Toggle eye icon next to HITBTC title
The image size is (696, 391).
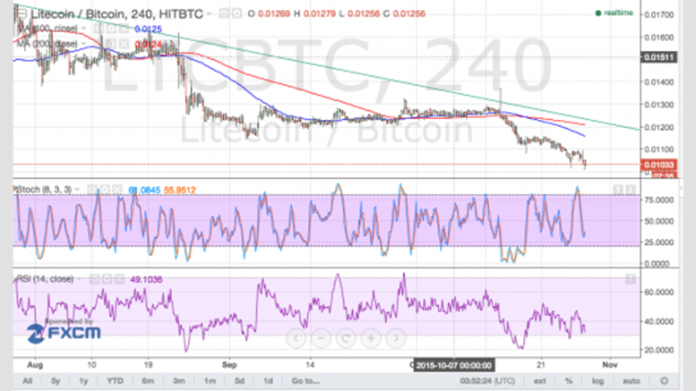coord(224,13)
